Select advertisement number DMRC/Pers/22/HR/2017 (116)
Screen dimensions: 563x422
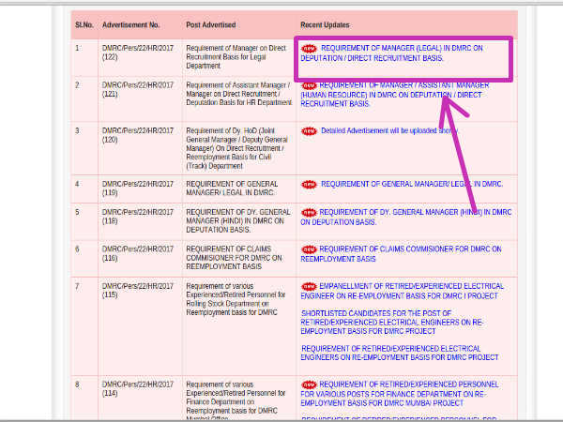point(138,253)
